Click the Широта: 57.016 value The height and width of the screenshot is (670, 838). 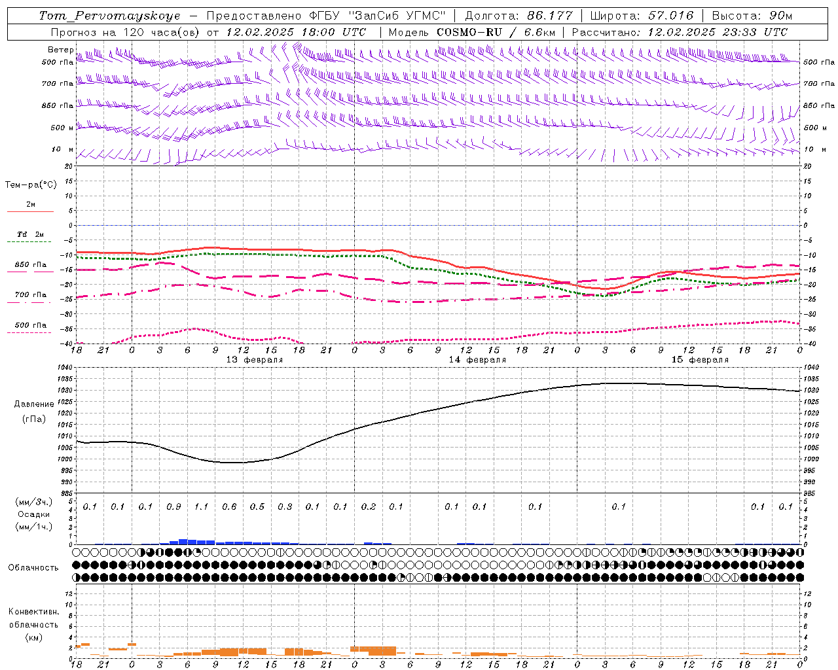[x=642, y=16]
